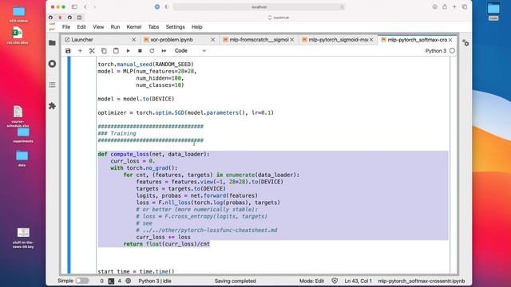
Task: Open Table of Contents sidebar icon
Action: click(x=52, y=85)
